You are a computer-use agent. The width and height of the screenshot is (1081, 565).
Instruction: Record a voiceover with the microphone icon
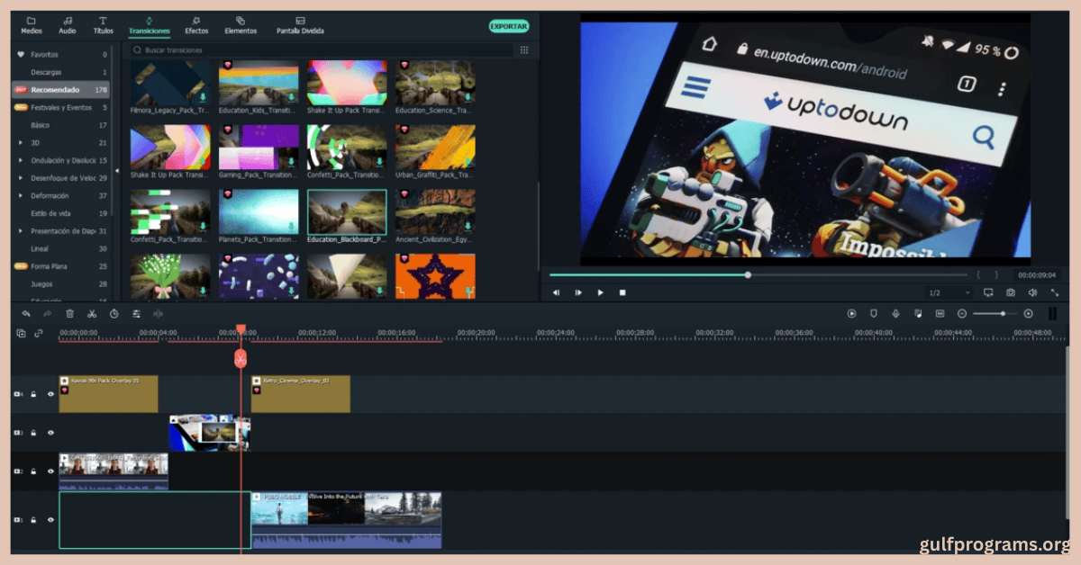(x=895, y=313)
